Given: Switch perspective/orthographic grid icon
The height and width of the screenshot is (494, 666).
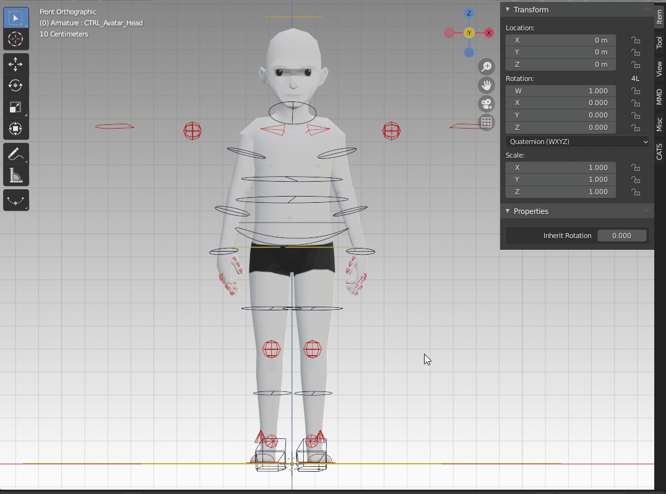Looking at the screenshot, I should pos(487,122).
